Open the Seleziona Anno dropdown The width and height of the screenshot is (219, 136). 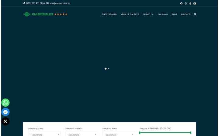(x=119, y=134)
